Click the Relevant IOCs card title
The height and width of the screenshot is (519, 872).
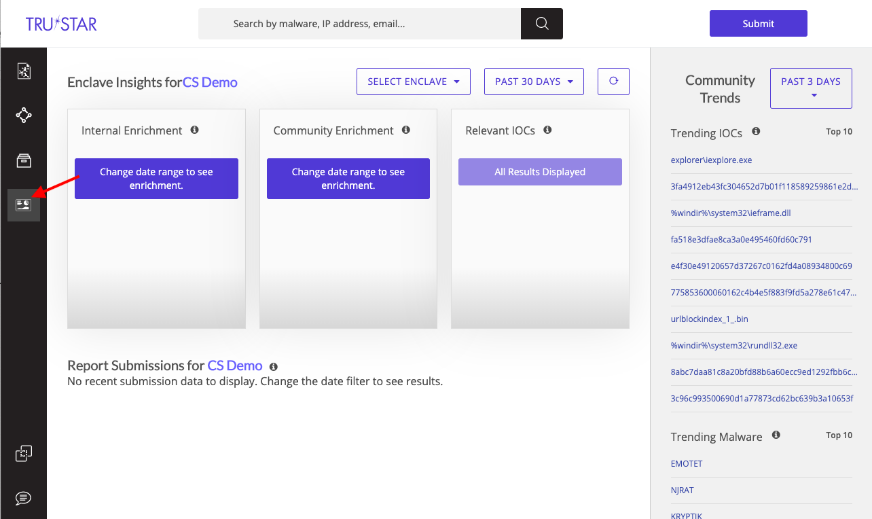click(501, 130)
